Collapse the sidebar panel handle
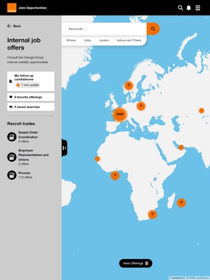 65,148
